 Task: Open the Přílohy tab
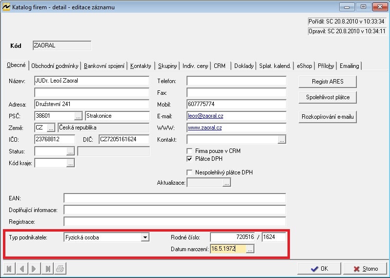click(326, 66)
